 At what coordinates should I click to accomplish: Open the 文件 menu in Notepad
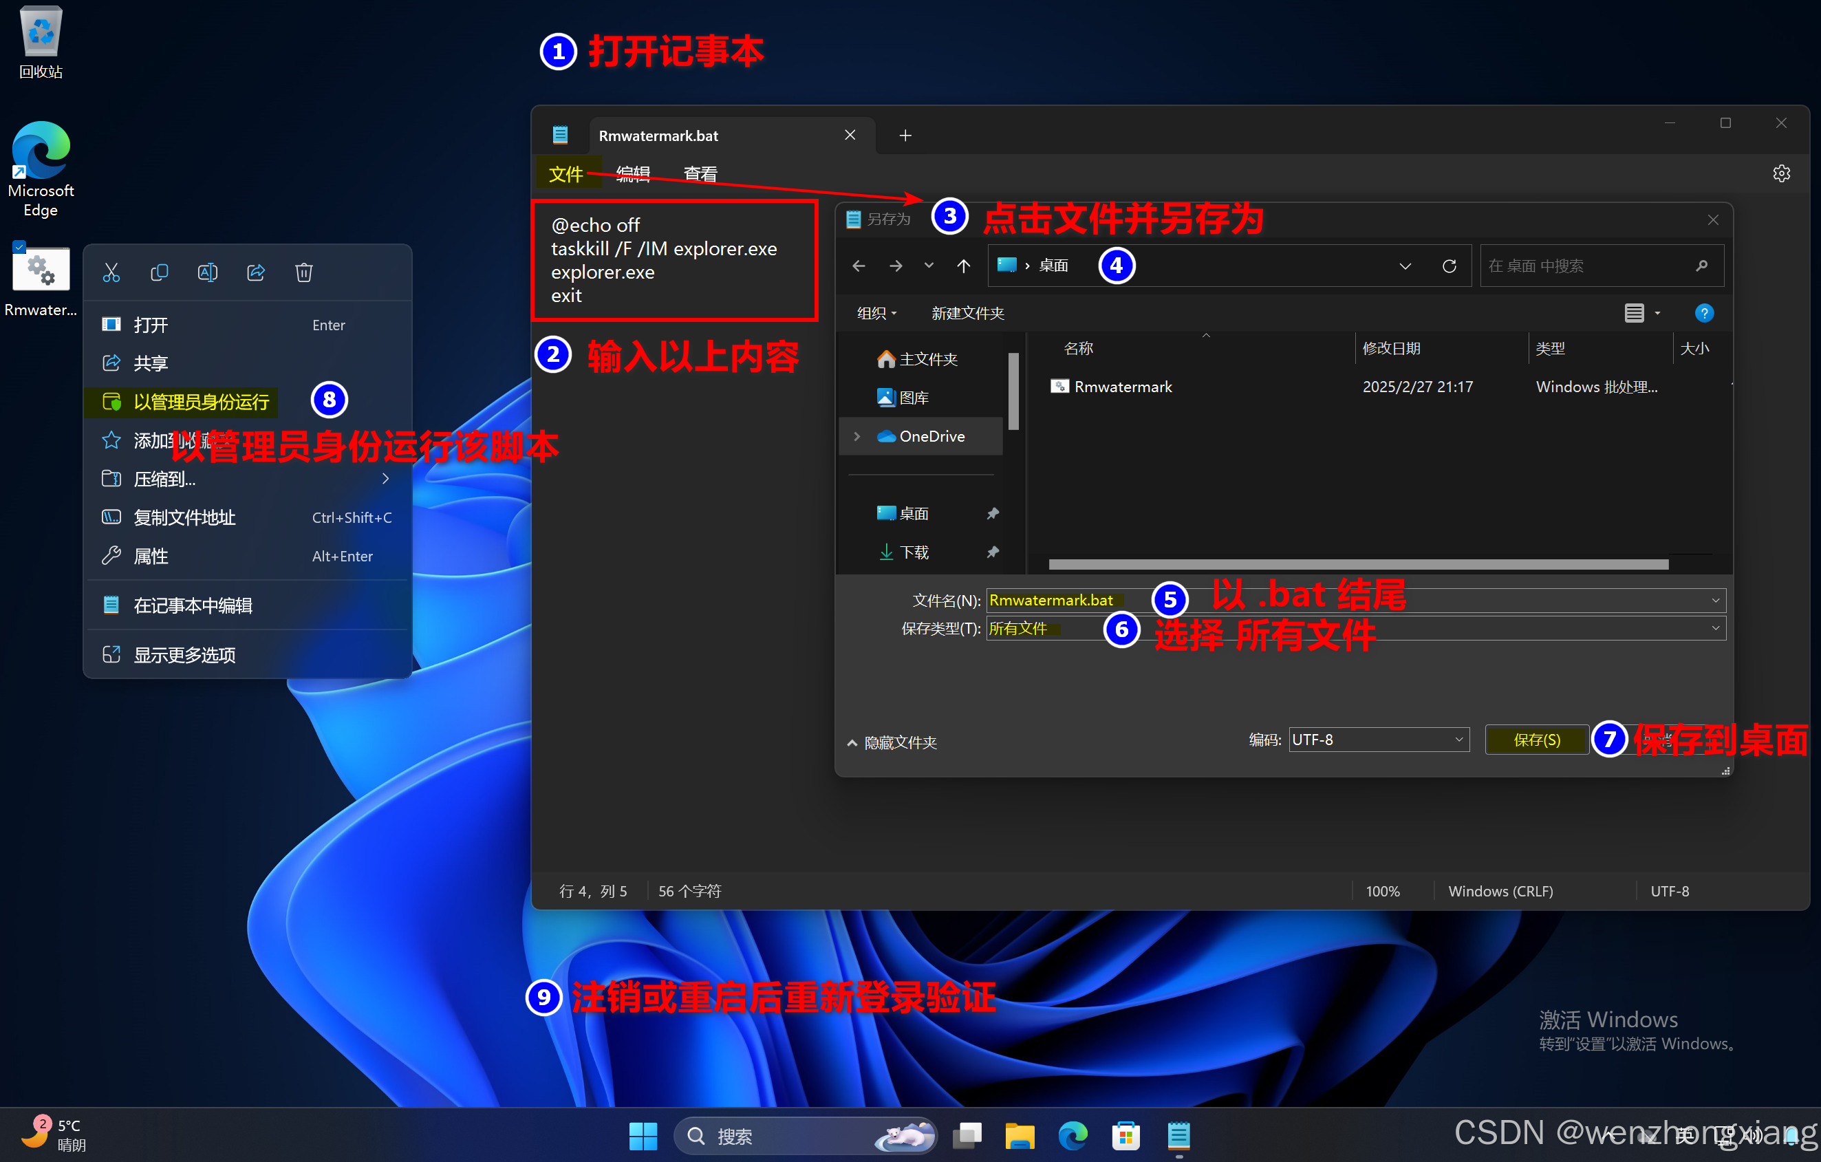tap(565, 175)
